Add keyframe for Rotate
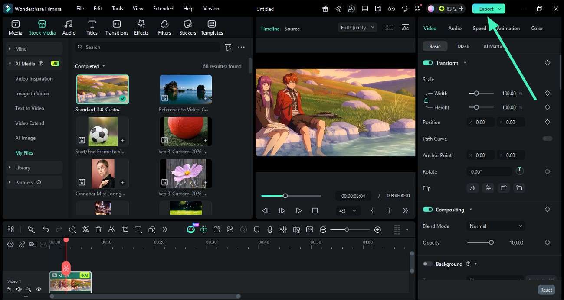The width and height of the screenshot is (564, 300). [x=547, y=171]
